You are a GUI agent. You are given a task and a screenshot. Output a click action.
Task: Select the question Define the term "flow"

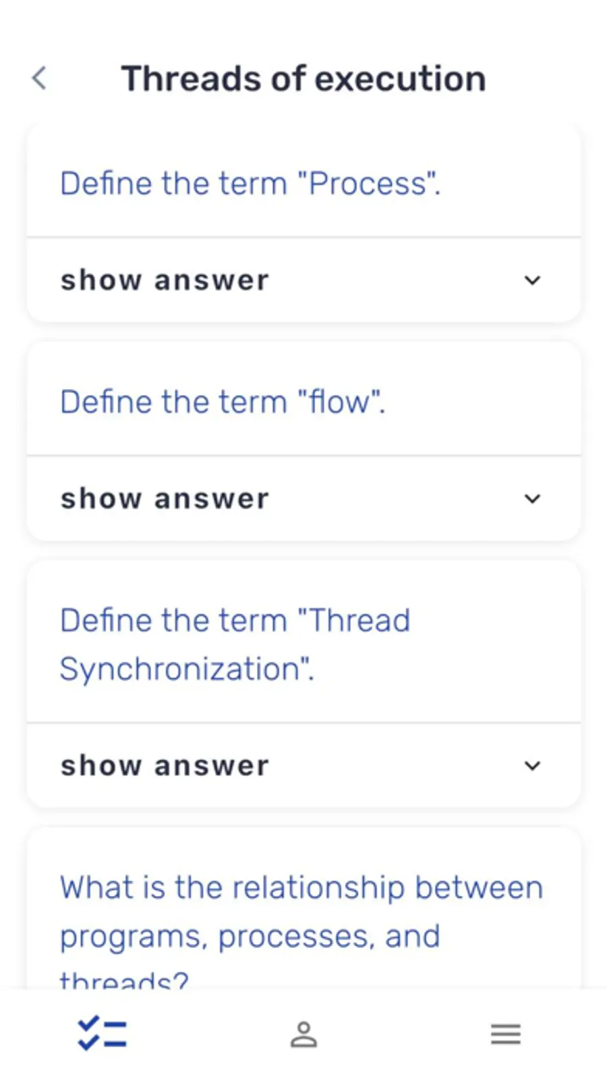coord(223,402)
